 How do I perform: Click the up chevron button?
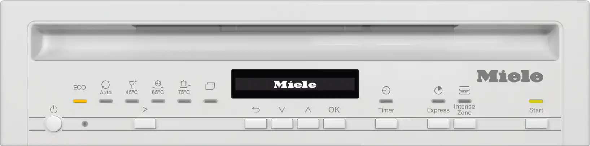click(308, 124)
